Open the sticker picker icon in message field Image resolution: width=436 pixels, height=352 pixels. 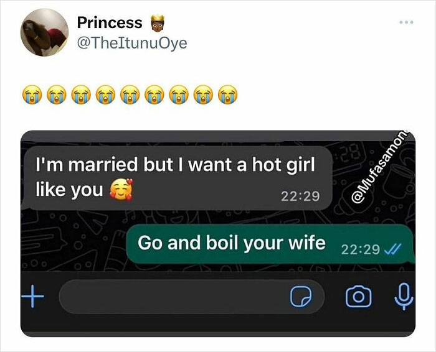point(301,297)
